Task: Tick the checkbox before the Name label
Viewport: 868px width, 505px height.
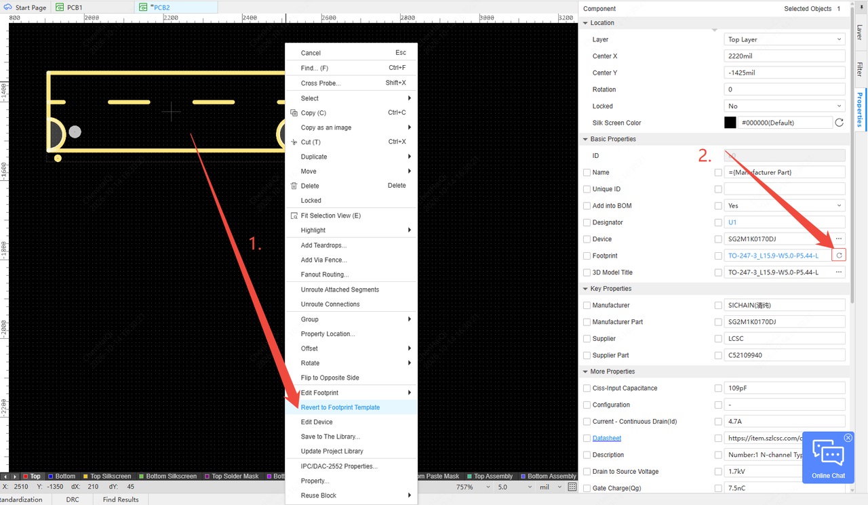Action: [587, 172]
